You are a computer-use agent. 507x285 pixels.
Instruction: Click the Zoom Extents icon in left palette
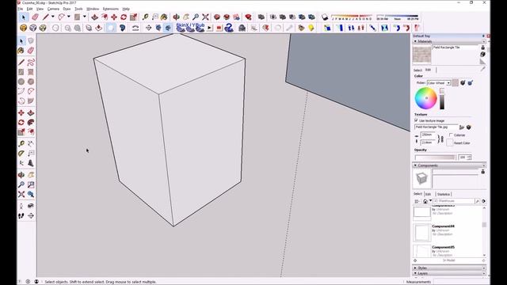[21, 194]
